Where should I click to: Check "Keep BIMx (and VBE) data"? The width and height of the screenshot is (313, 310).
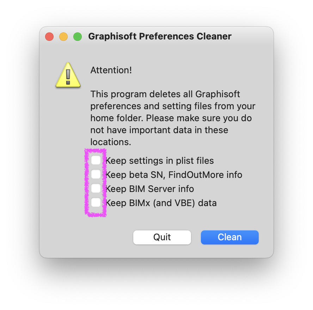coord(96,202)
